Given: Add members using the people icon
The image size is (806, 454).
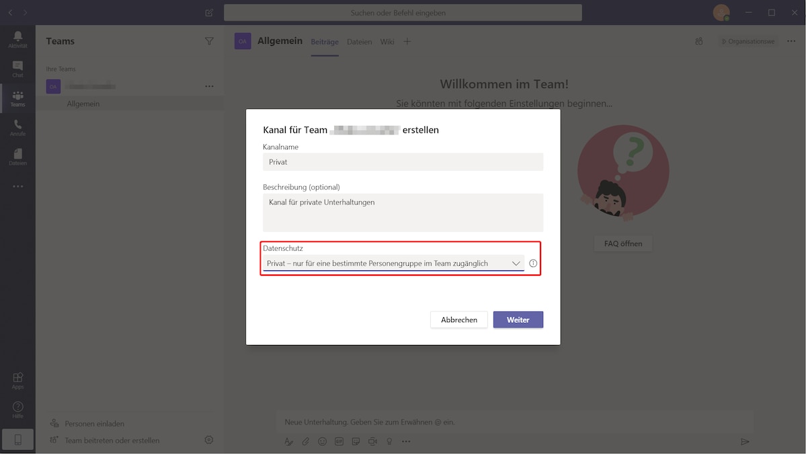Looking at the screenshot, I should tap(698, 41).
